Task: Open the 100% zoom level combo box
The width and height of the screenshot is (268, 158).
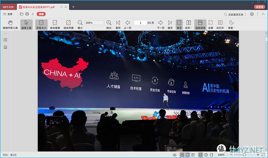Action: tap(95, 23)
